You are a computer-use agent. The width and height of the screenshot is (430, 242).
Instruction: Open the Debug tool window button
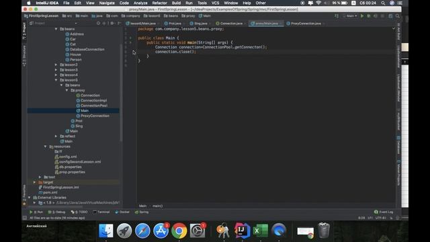click(56, 212)
